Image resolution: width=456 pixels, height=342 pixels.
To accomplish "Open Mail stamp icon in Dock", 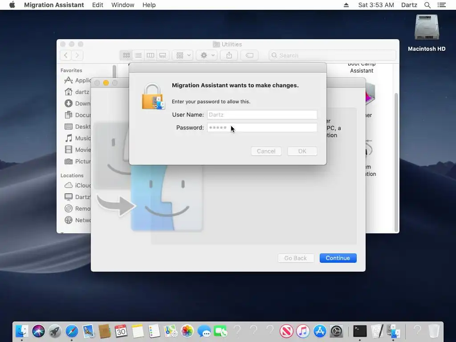I will coord(88,331).
